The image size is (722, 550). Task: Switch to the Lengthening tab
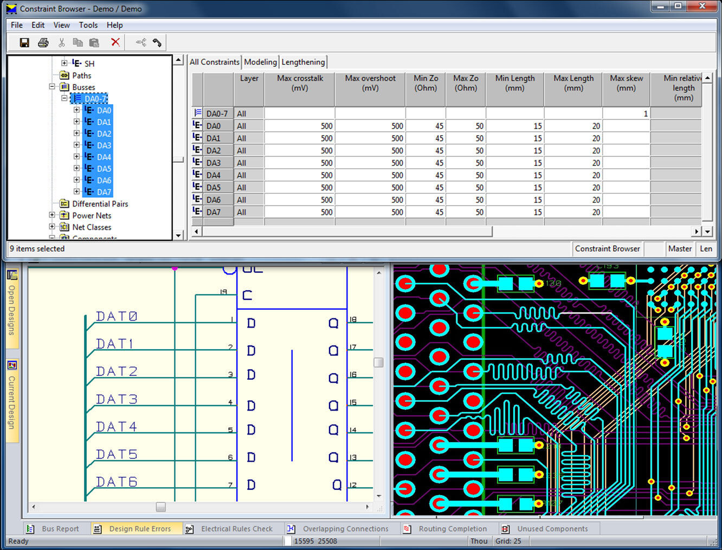303,62
